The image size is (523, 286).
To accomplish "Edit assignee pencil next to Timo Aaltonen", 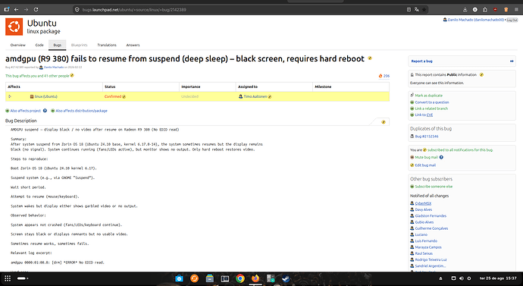I will (270, 97).
